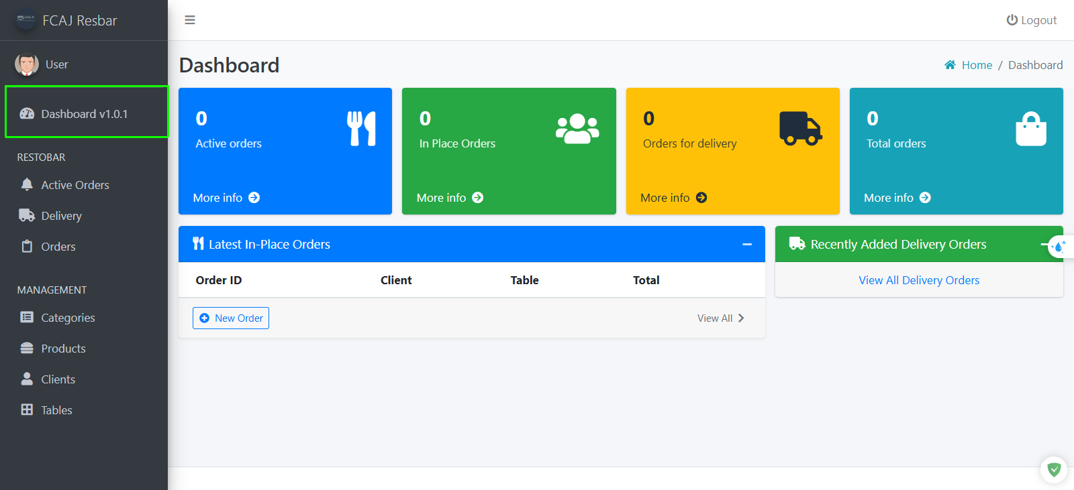Viewport: 1074px width, 490px height.
Task: Collapse the Latest In-Place Orders panel
Action: click(x=747, y=245)
